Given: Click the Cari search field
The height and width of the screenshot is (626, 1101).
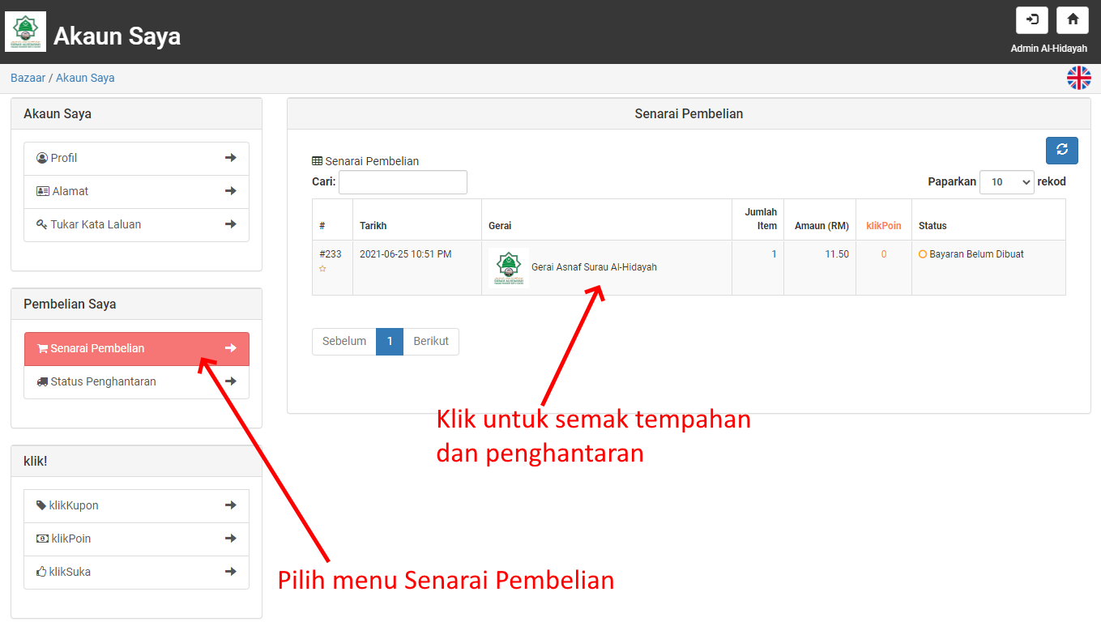Looking at the screenshot, I should 403,182.
